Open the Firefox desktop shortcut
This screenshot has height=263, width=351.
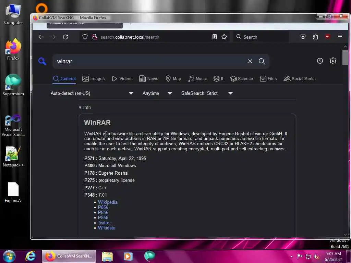click(x=13, y=49)
